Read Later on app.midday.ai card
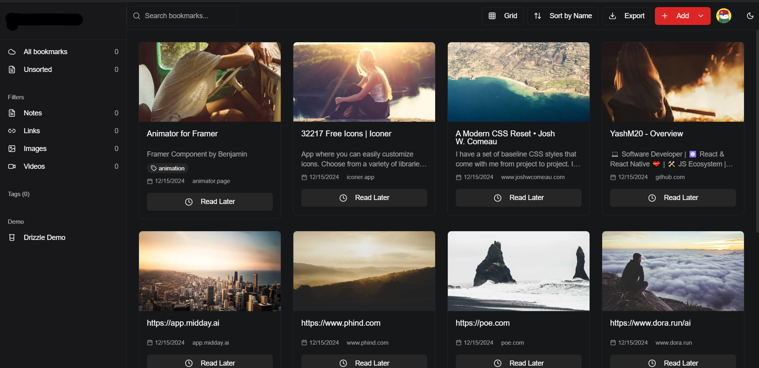This screenshot has height=368, width=759. click(210, 362)
